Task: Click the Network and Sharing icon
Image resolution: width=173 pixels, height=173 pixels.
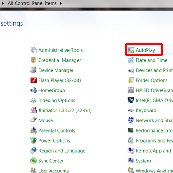Action: [x=131, y=120]
